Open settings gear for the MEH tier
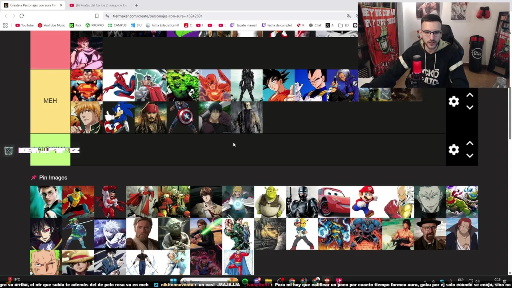512x288 pixels. coord(454,101)
